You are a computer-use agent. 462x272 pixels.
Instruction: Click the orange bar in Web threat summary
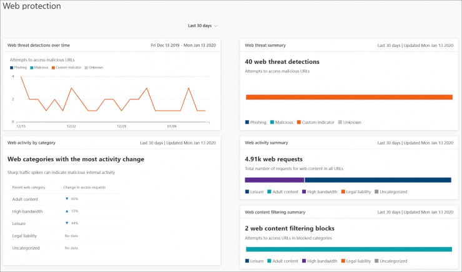coord(348,97)
